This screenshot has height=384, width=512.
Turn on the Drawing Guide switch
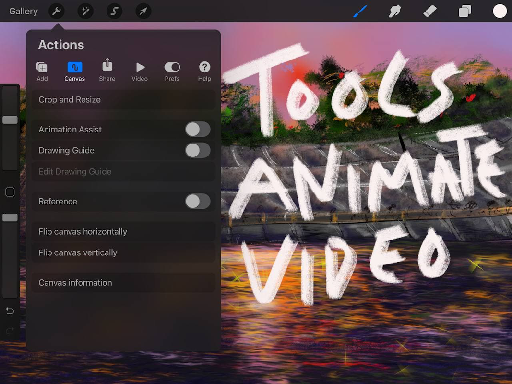click(x=198, y=150)
